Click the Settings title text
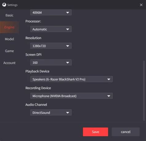 (12, 5)
